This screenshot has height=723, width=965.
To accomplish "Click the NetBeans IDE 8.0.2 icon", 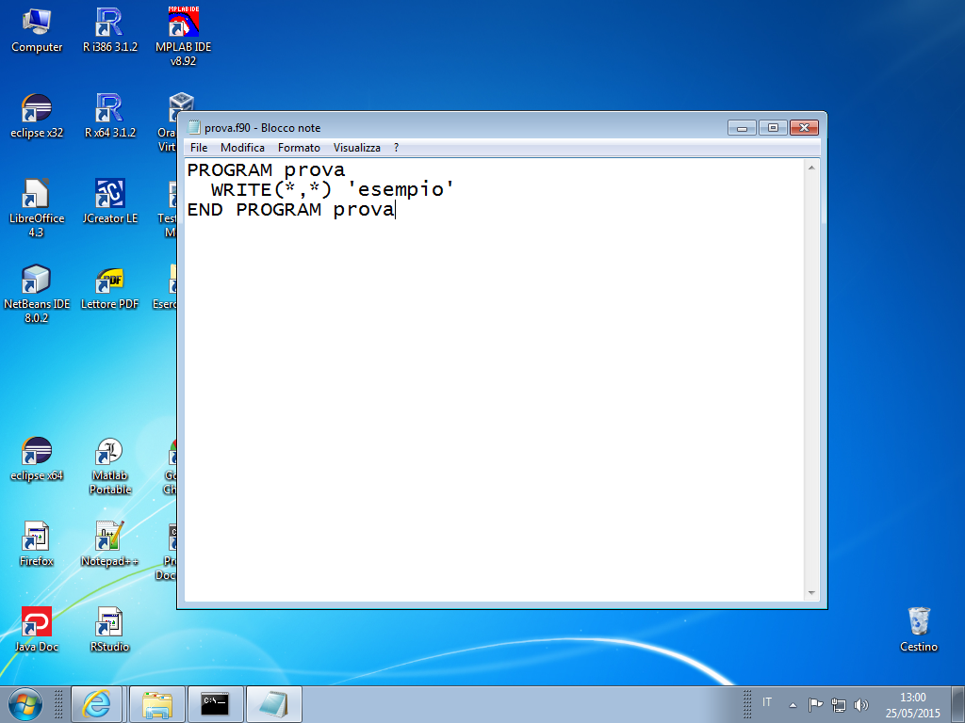I will 37,282.
